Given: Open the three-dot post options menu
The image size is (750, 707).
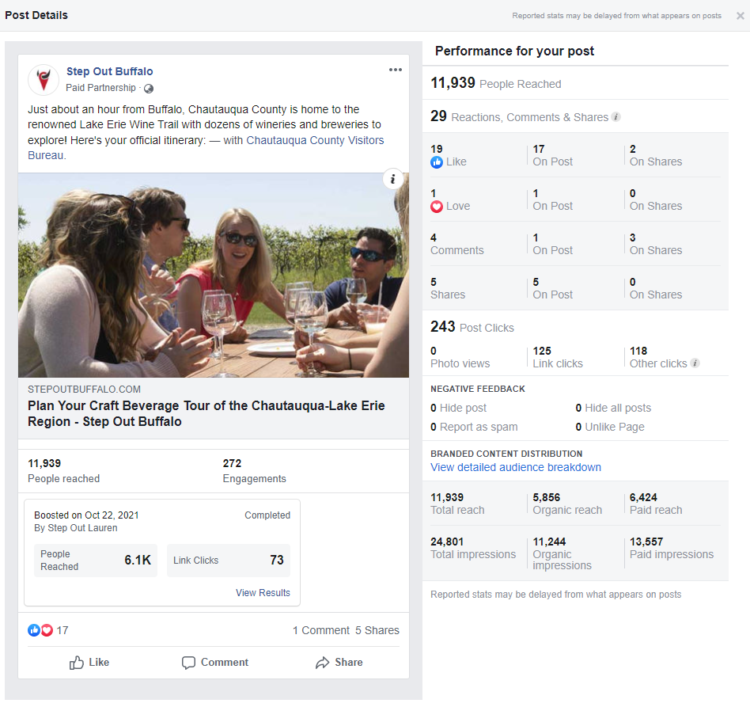Looking at the screenshot, I should click(395, 70).
